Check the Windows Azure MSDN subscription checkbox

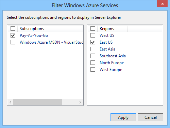click(x=13, y=42)
